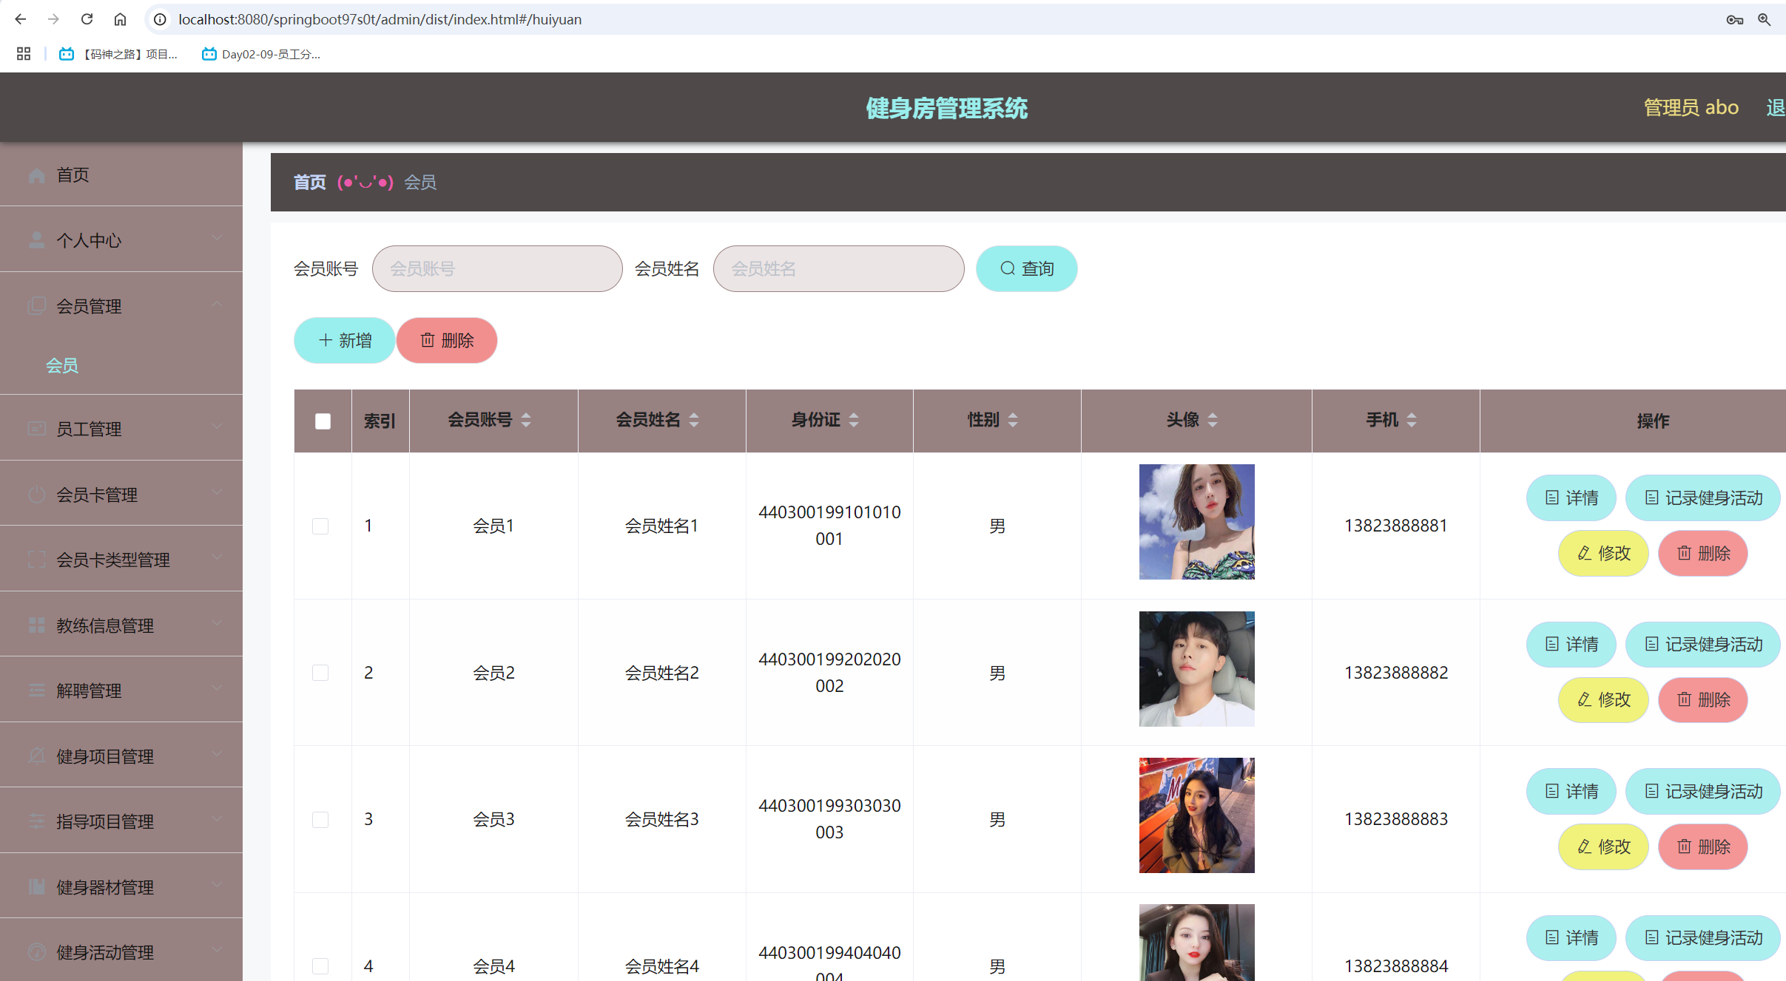The image size is (1786, 981).
Task: Click the 首页 house icon in sidebar
Action: tap(36, 175)
